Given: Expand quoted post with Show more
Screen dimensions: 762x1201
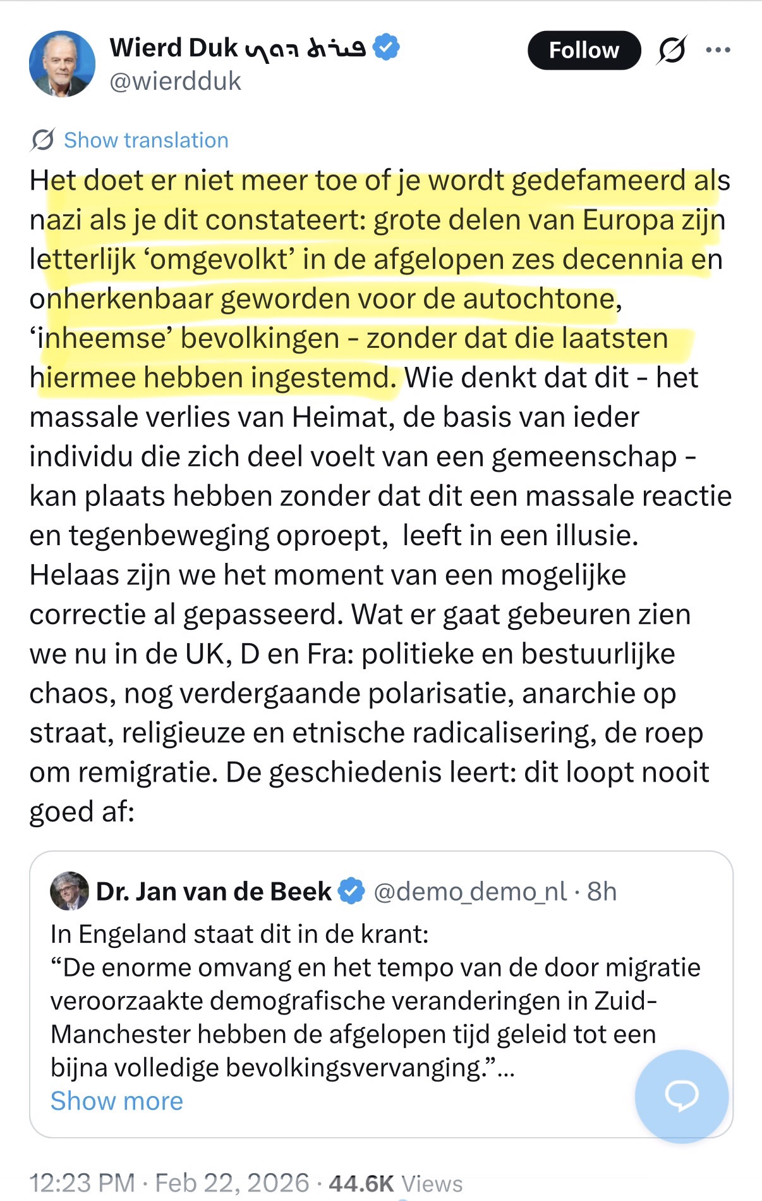Looking at the screenshot, I should [x=117, y=1101].
